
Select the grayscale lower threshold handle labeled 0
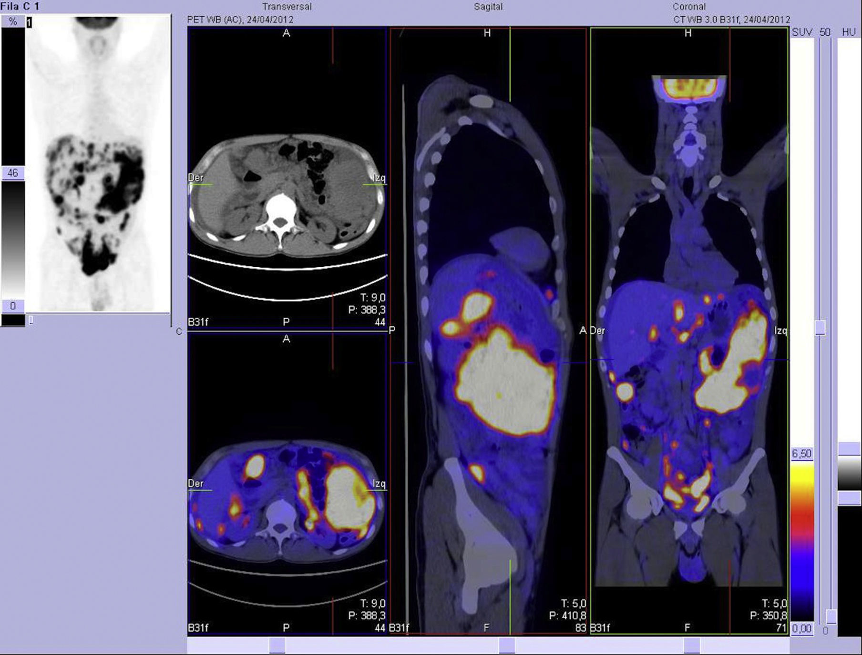[x=12, y=306]
